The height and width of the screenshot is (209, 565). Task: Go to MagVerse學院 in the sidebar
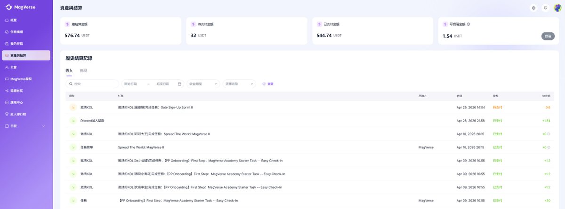(x=26, y=79)
